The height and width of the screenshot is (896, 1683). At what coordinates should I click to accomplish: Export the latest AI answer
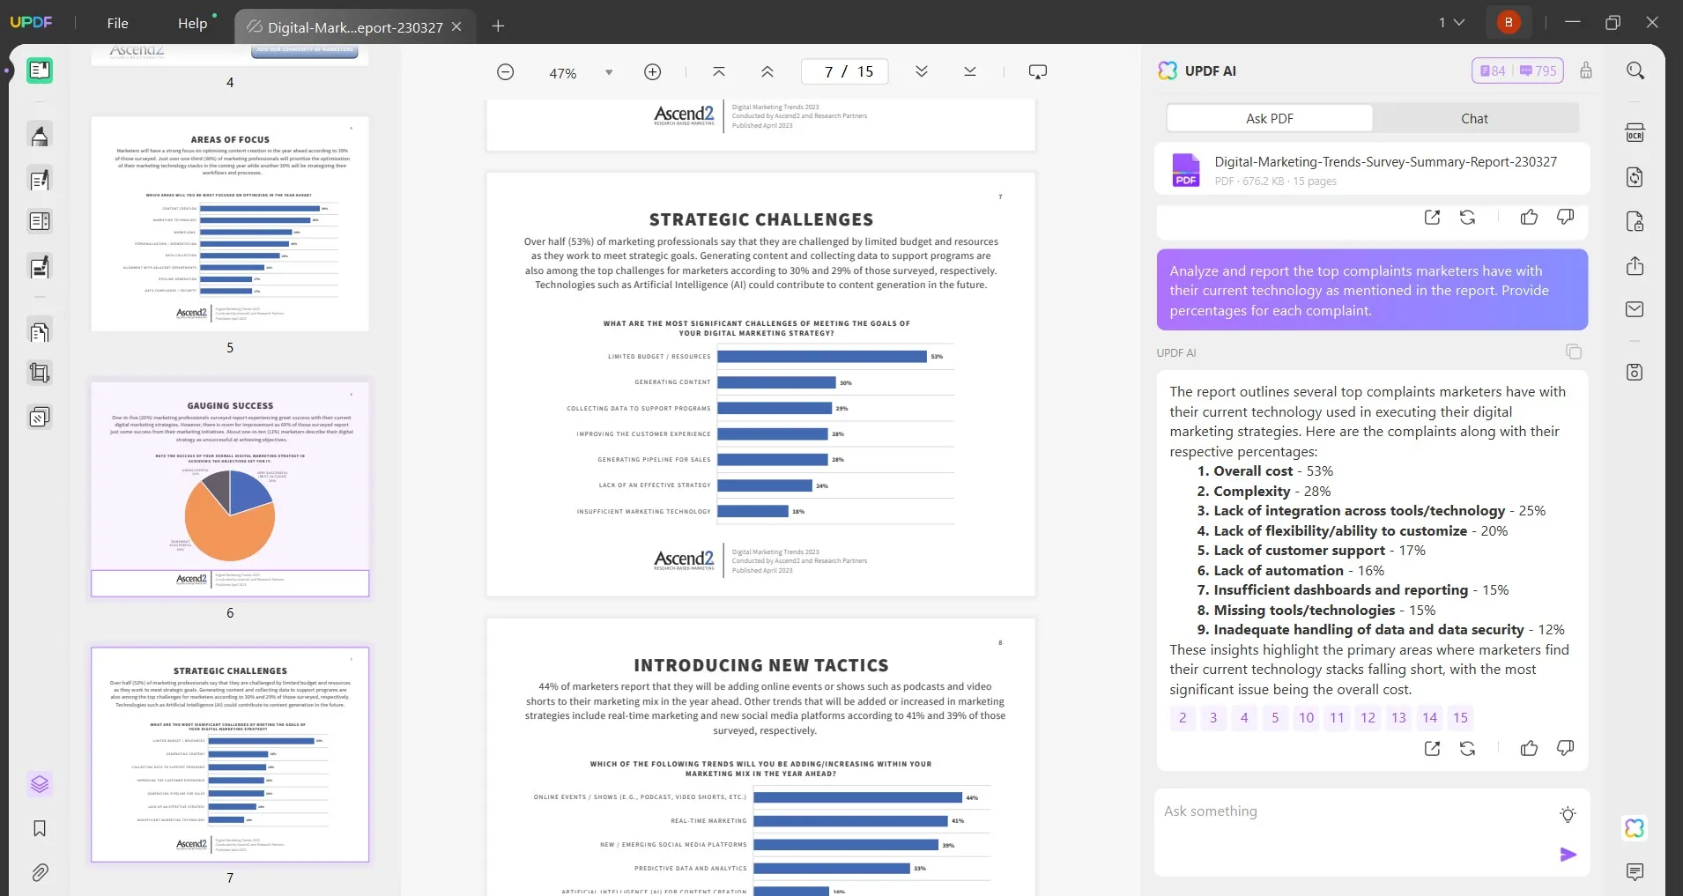[x=1433, y=748]
